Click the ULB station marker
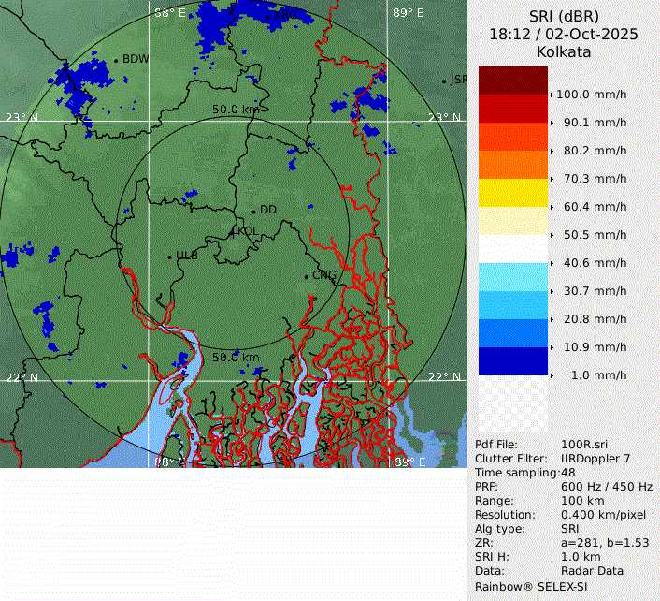660x601 pixels. (x=169, y=256)
